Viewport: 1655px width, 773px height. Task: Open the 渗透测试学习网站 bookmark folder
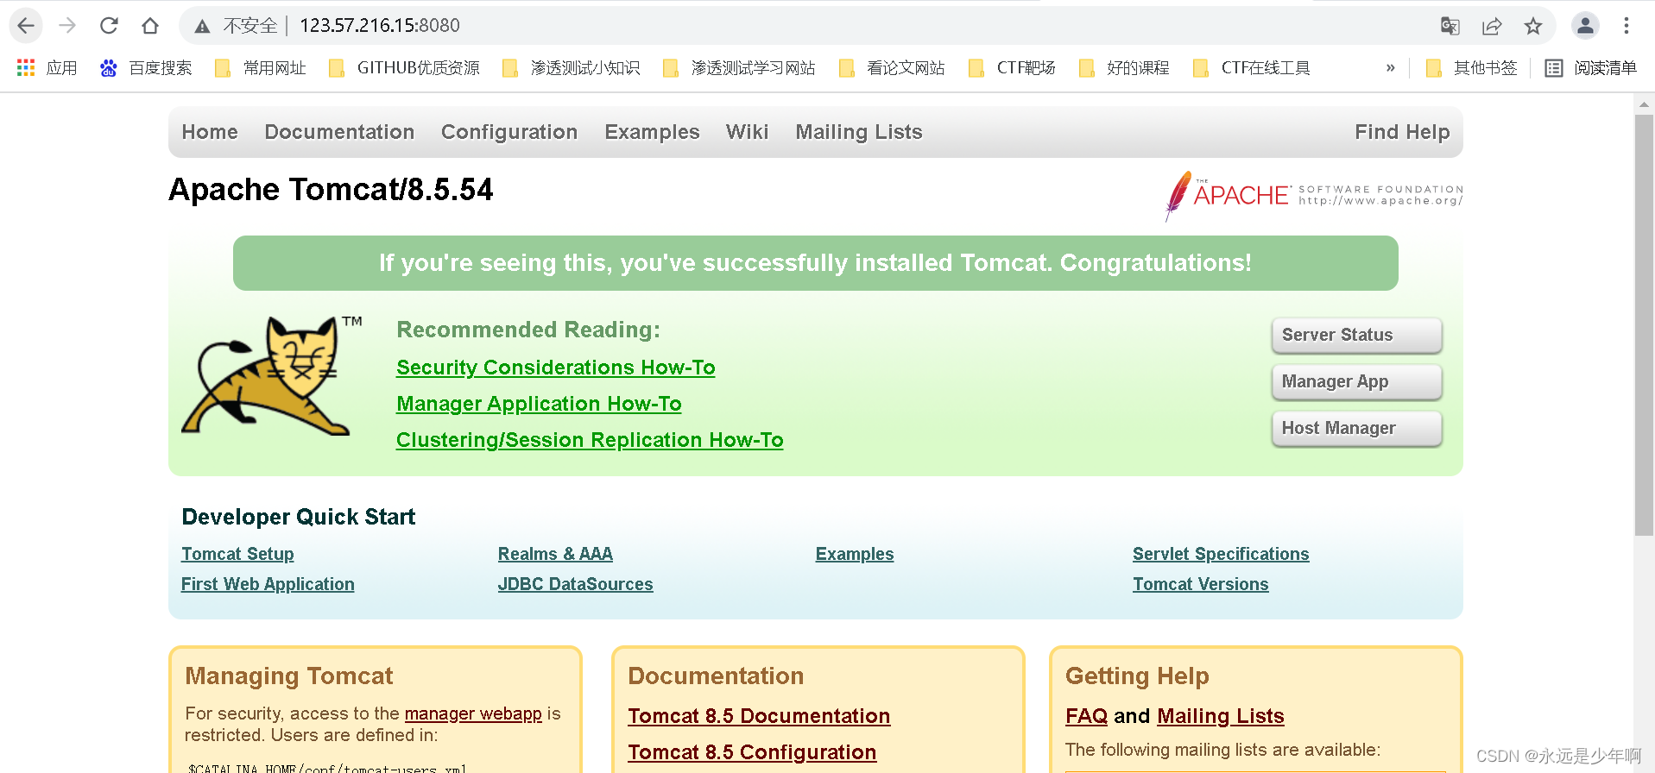coord(739,68)
